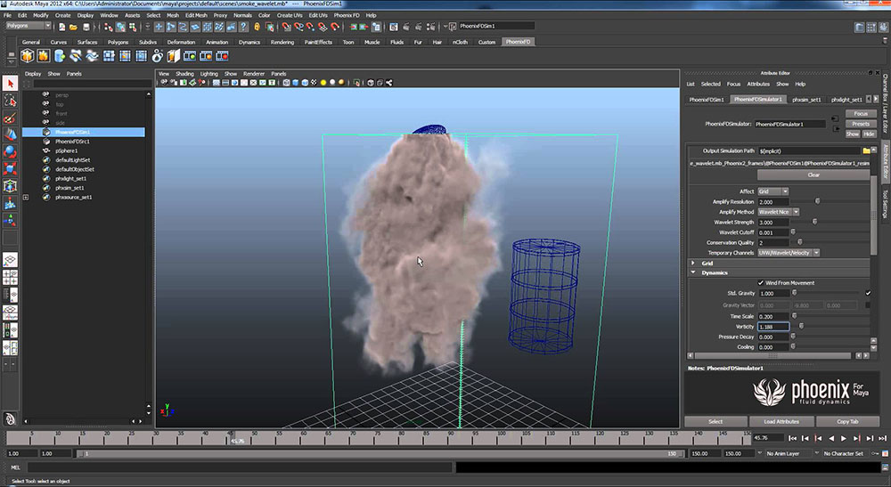This screenshot has width=891, height=487.
Task: Click the film strip green start simulation icon
Action: [190, 55]
